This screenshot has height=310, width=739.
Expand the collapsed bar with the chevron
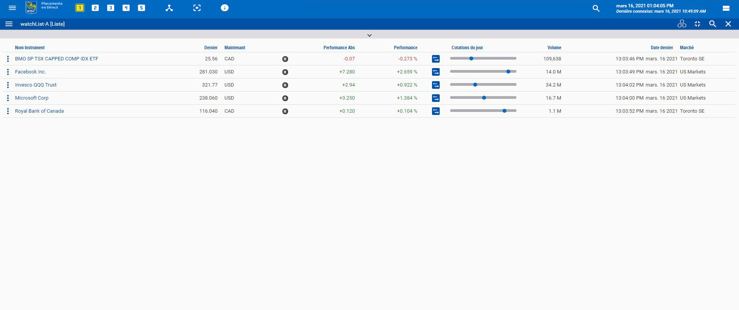(369, 35)
